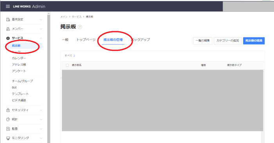The width and height of the screenshot is (274, 143).
Task: Switch to the バックアップ tab
Action: click(140, 40)
